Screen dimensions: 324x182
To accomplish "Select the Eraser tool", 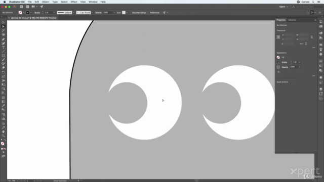I will [x=4, y=68].
